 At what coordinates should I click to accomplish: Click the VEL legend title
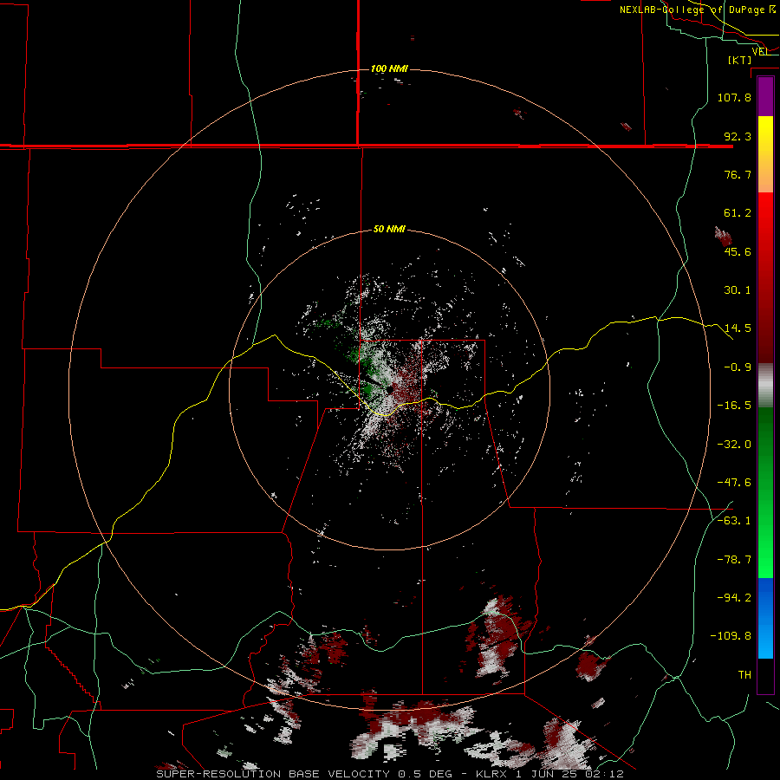pos(761,52)
